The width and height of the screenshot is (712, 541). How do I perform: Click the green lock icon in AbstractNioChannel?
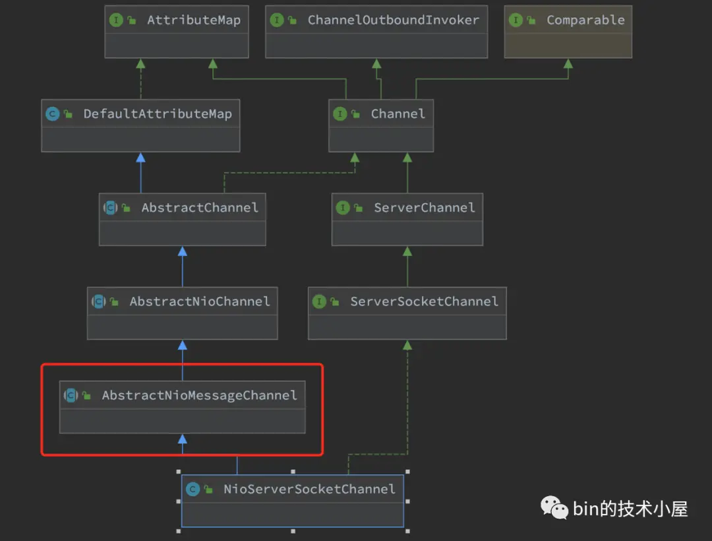click(x=115, y=301)
